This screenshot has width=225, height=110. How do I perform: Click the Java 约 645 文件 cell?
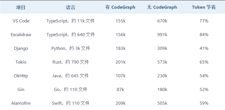coord(70,76)
